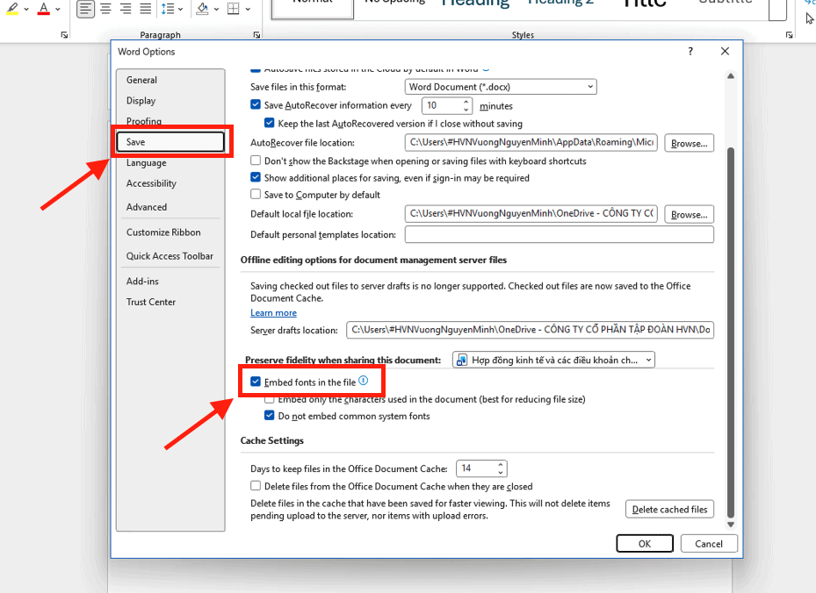Click the Embed fonts info icon
The image size is (816, 593).
point(363,381)
